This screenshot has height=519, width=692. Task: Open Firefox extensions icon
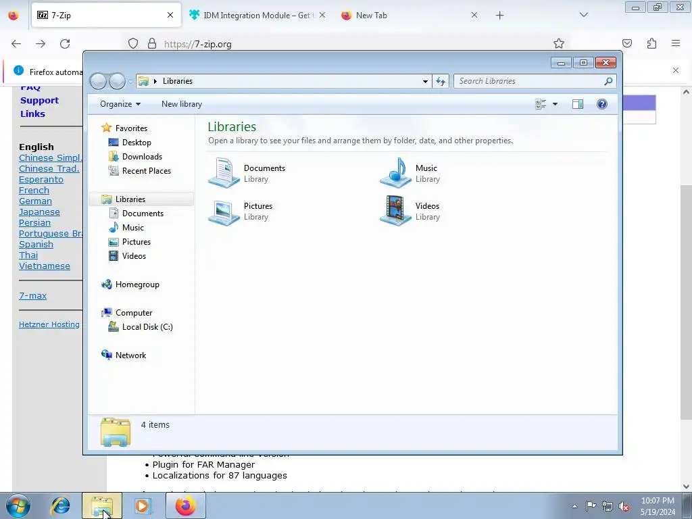(x=652, y=43)
